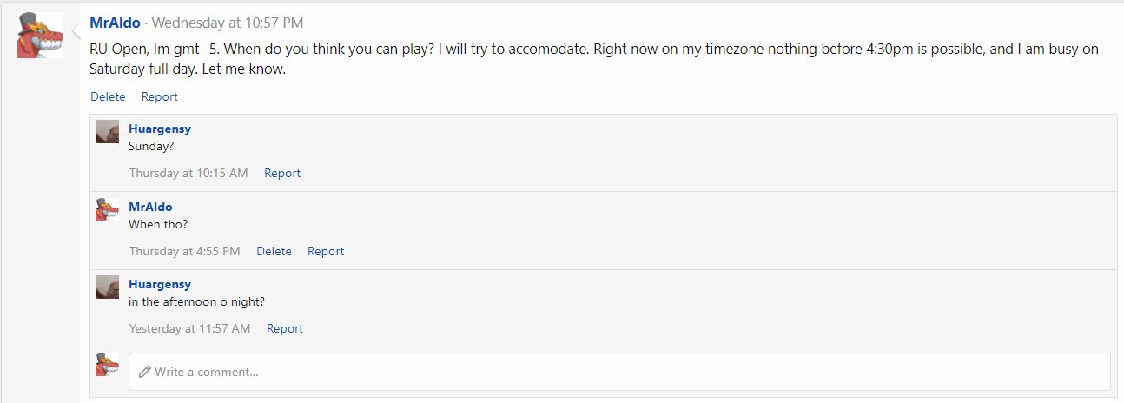
Task: Report the "Sunday?" comment
Action: [282, 173]
